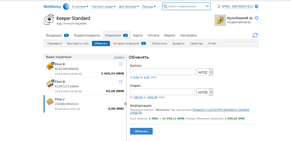Click the 65,00 WMR balance
This screenshot has width=291, height=141.
[115, 91]
